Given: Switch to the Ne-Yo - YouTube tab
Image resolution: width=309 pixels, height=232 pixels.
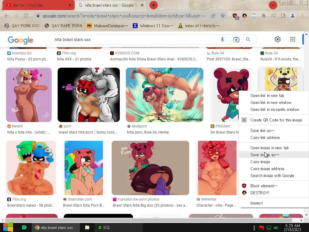Looking at the screenshot, I should [x=38, y=5].
